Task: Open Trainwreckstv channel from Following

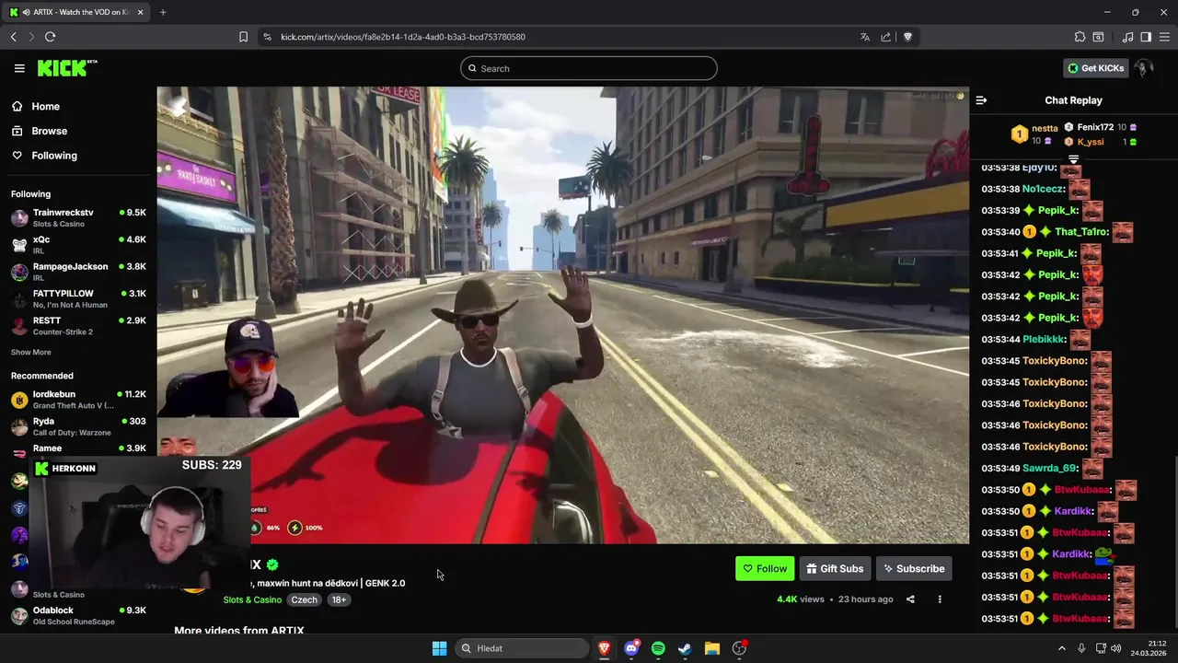Action: click(78, 217)
